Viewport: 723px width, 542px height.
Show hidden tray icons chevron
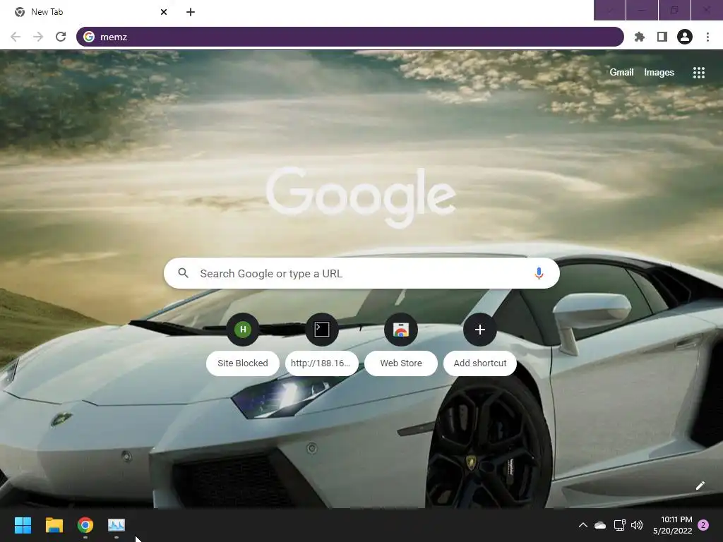582,525
